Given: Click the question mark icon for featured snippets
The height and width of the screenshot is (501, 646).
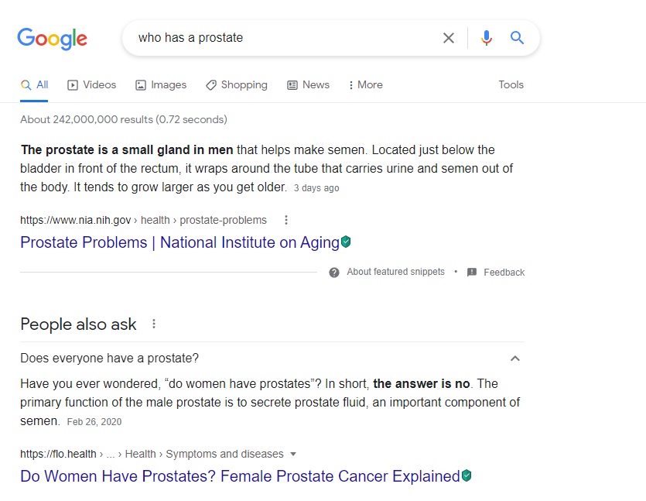Looking at the screenshot, I should click(x=334, y=273).
